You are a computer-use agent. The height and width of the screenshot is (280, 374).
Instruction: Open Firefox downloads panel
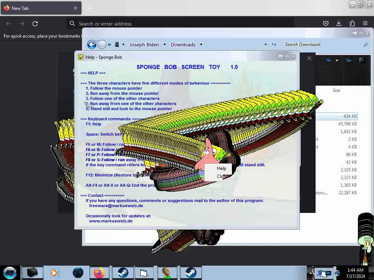339,23
